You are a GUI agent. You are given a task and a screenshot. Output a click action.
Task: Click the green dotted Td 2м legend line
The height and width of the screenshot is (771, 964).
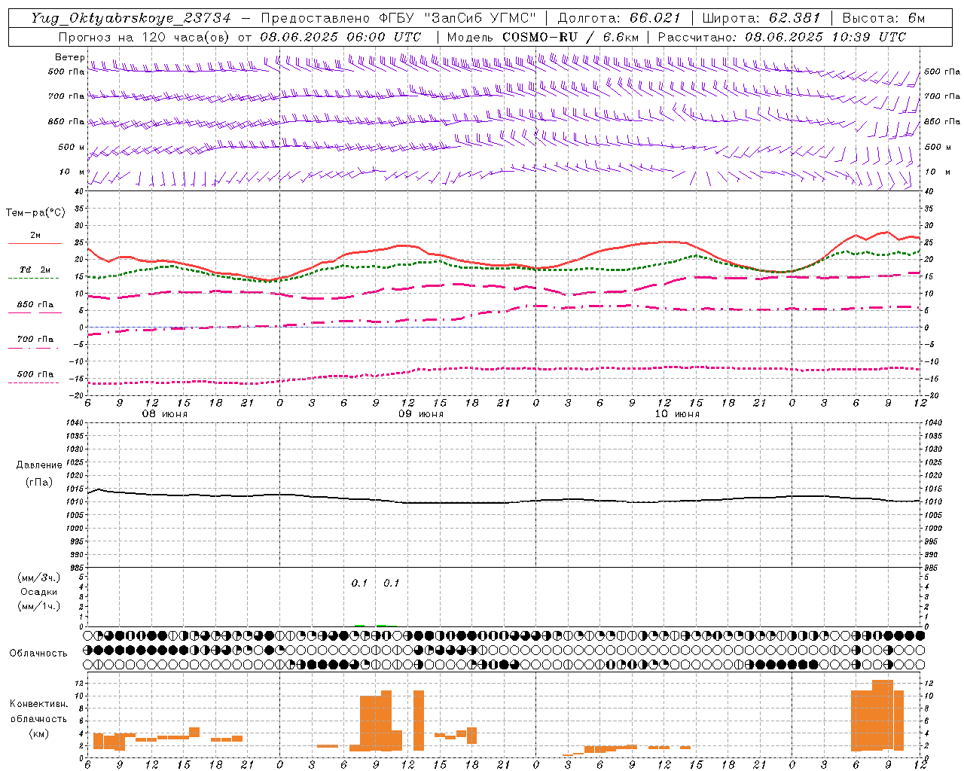(33, 278)
